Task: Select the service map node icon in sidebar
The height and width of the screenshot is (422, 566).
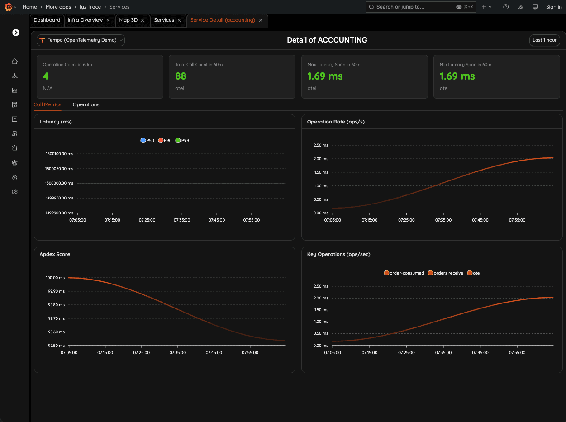Action: [14, 76]
